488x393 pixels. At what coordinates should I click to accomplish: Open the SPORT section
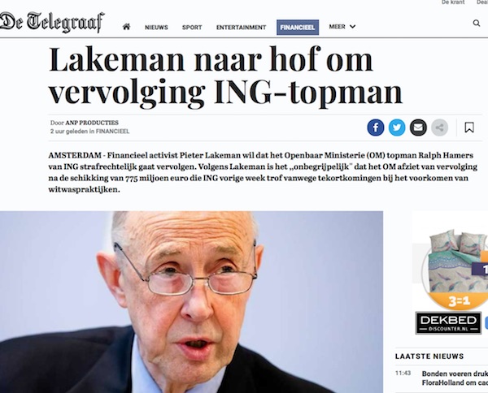pos(192,28)
